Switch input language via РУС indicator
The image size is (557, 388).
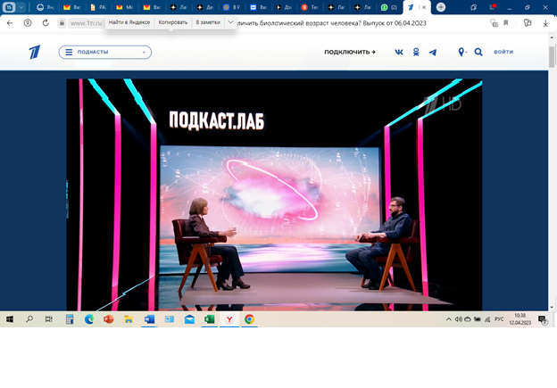tap(499, 319)
